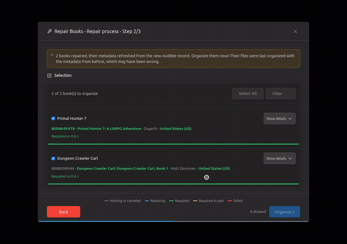Expand Show details for Dungeon Crawler Carl

coord(279,158)
